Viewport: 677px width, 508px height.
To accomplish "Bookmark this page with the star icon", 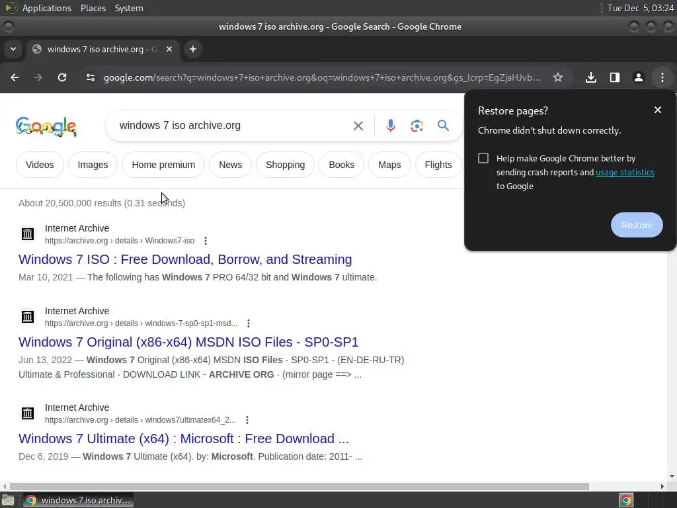I will click(558, 77).
